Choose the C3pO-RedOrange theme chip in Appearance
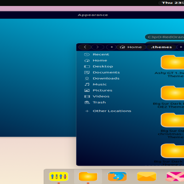Screen dimensions: 184x184 165,37
